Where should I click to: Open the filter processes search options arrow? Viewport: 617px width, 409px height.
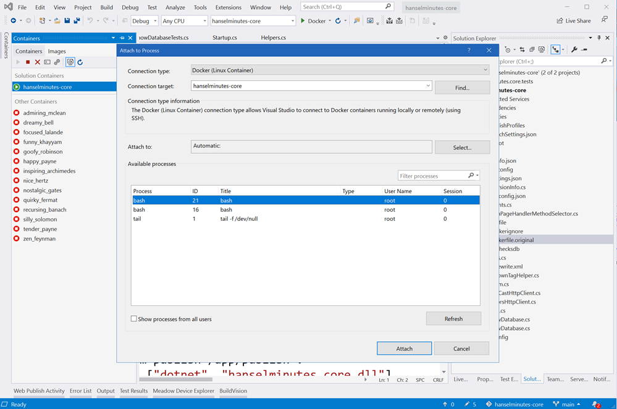pos(477,176)
